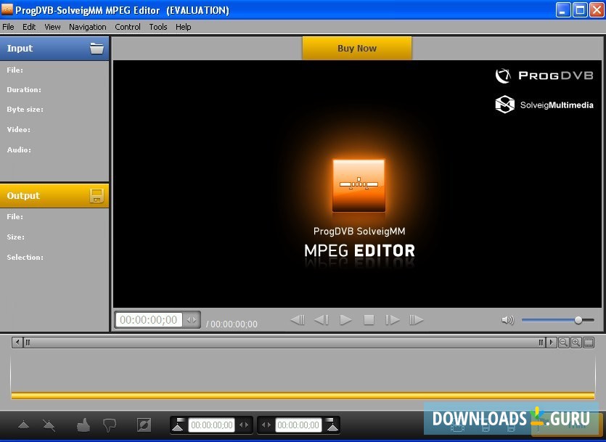Click the orange MPEG Editor splash icon

(359, 186)
